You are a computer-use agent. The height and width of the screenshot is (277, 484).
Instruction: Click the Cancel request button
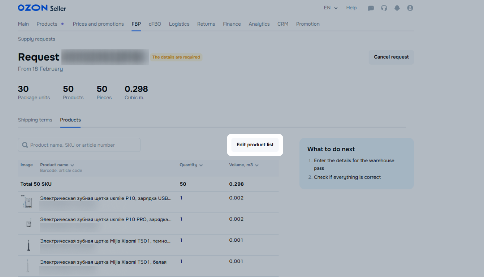391,57
